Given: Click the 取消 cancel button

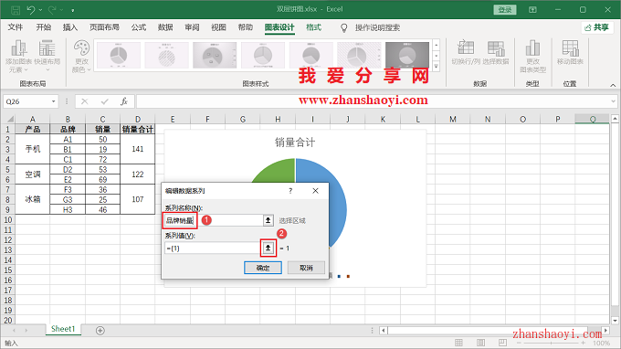Looking at the screenshot, I should tap(306, 268).
